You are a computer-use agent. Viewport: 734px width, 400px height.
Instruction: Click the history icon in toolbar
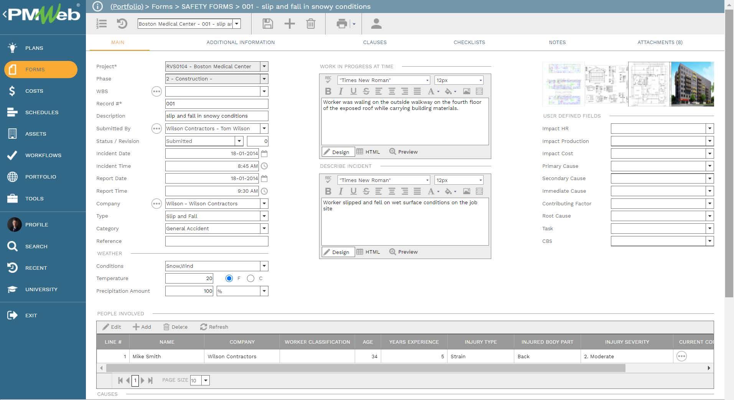point(122,24)
